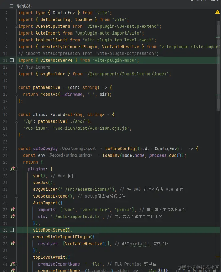This screenshot has height=272, width=221.
Task: Click vueSetupExtend() call on line 31
Action: pyautogui.click(x=52, y=196)
